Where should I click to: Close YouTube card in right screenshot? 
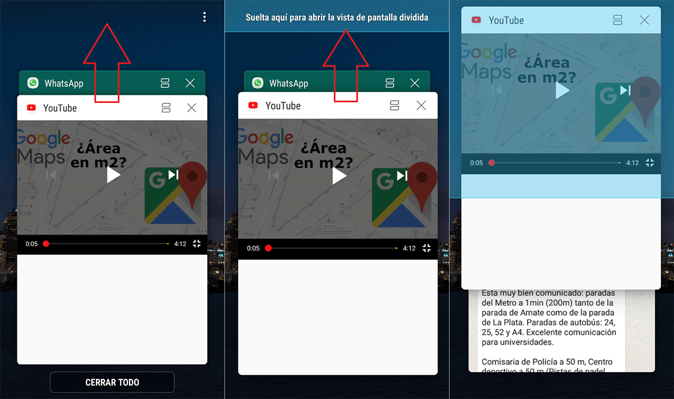click(645, 20)
